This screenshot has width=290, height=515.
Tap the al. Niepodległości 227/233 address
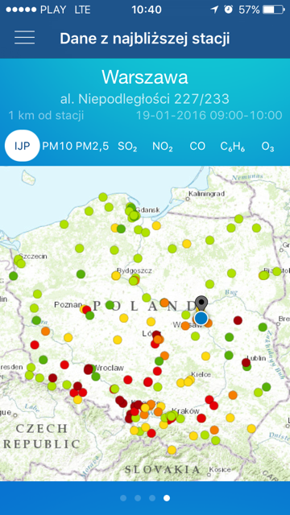click(145, 99)
